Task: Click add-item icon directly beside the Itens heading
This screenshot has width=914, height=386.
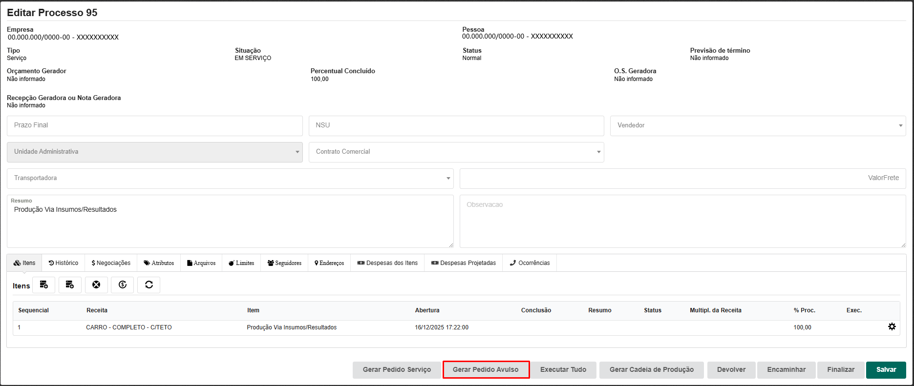Action: [44, 285]
